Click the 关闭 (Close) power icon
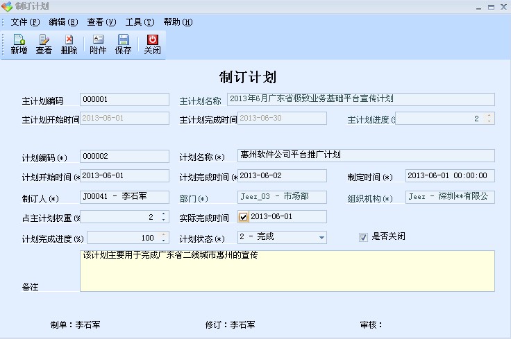This screenshot has height=339, width=511. (152, 44)
